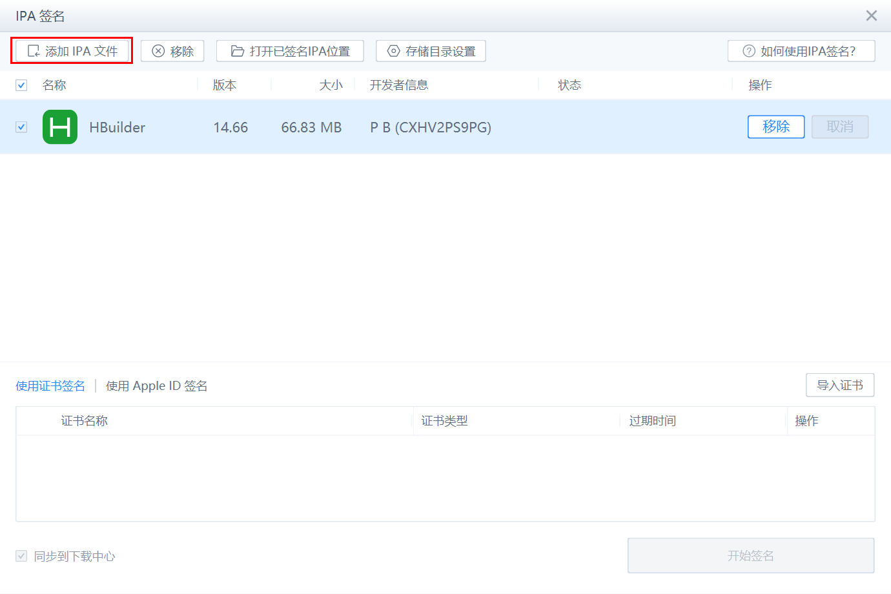The image size is (891, 594).
Task: Switch to the 使用证书签名 tab
Action: click(x=50, y=386)
